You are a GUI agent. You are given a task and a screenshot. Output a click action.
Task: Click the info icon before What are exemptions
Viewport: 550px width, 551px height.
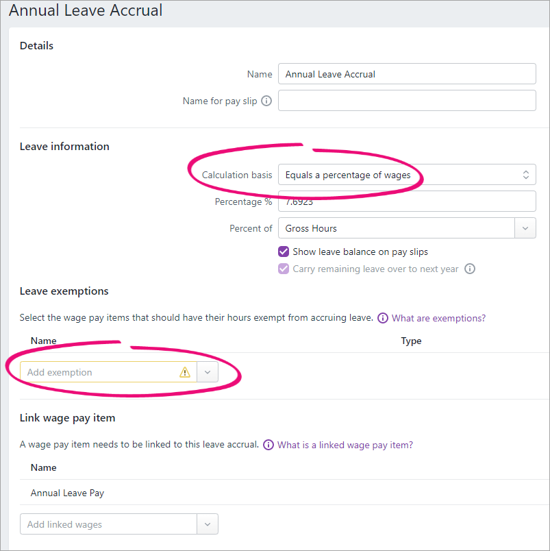tap(382, 318)
